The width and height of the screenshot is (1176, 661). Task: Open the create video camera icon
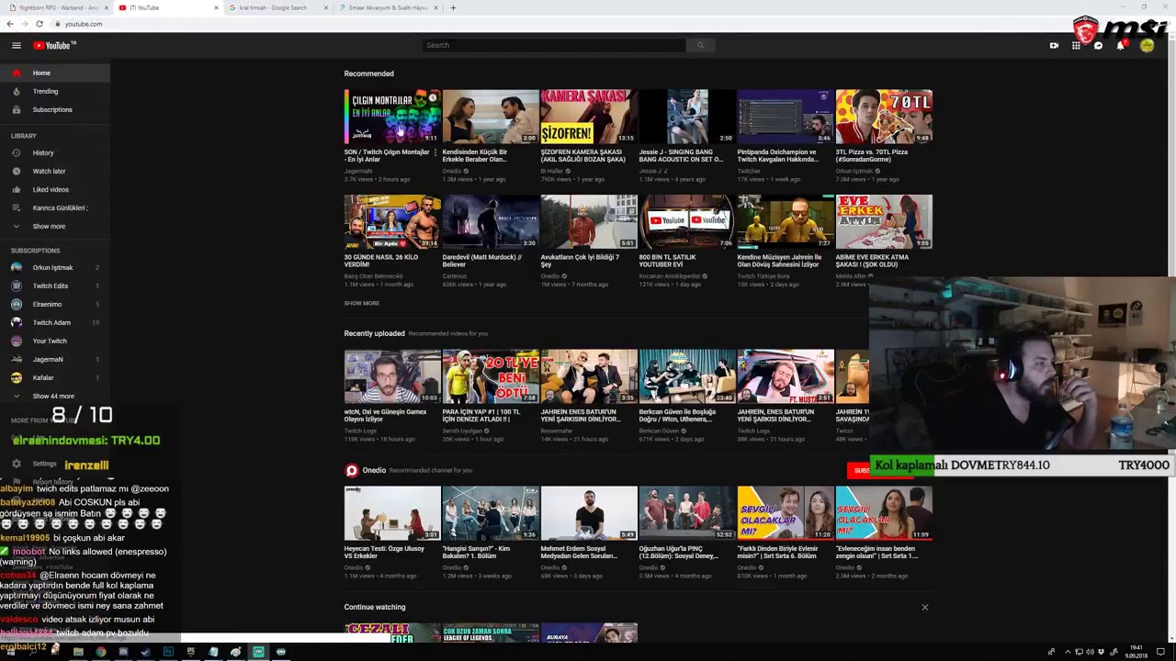coord(1054,45)
